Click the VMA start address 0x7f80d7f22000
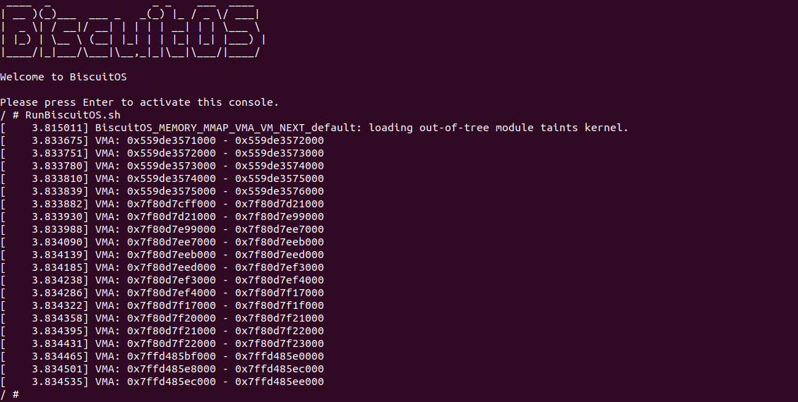Screen dimensions: 798x402 pyautogui.click(x=172, y=343)
